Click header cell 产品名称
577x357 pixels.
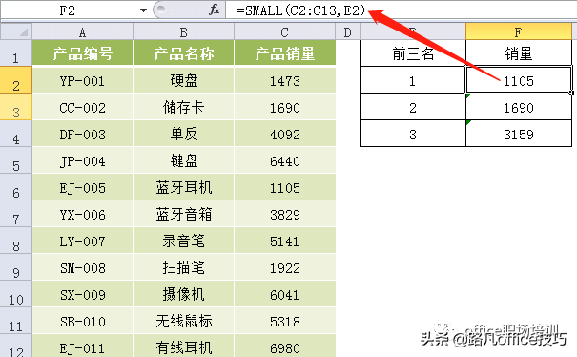[184, 53]
